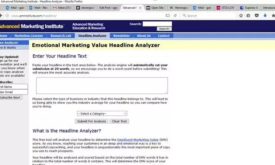The width and height of the screenshot is (275, 165).
Task: Open the Marketing Courses menu link
Action: pos(28,35)
